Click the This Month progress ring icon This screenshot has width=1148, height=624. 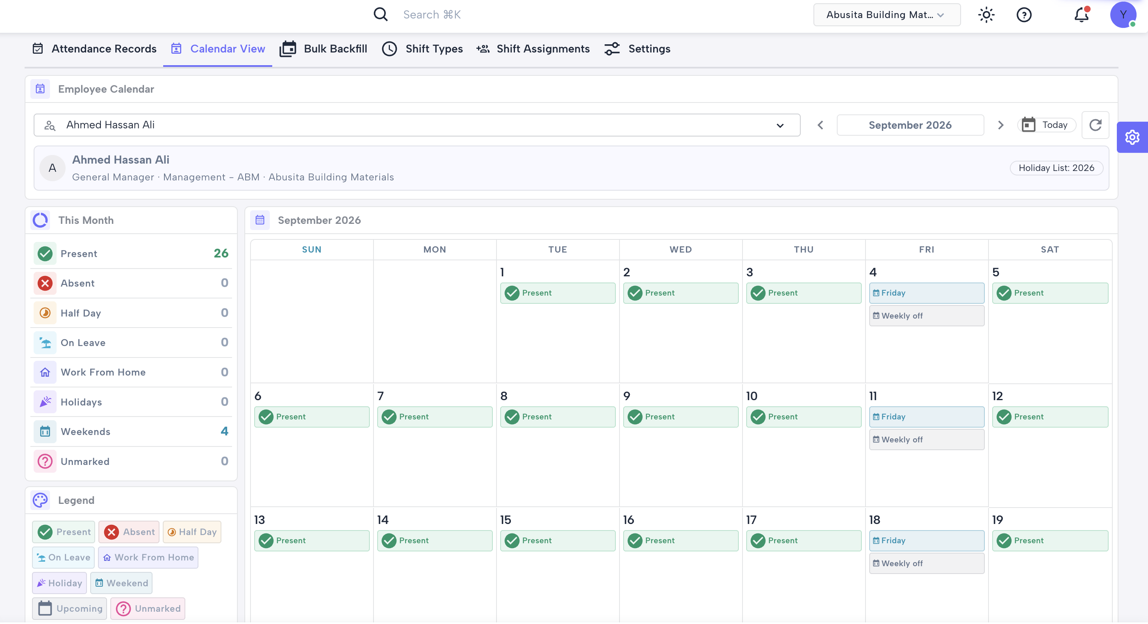40,220
